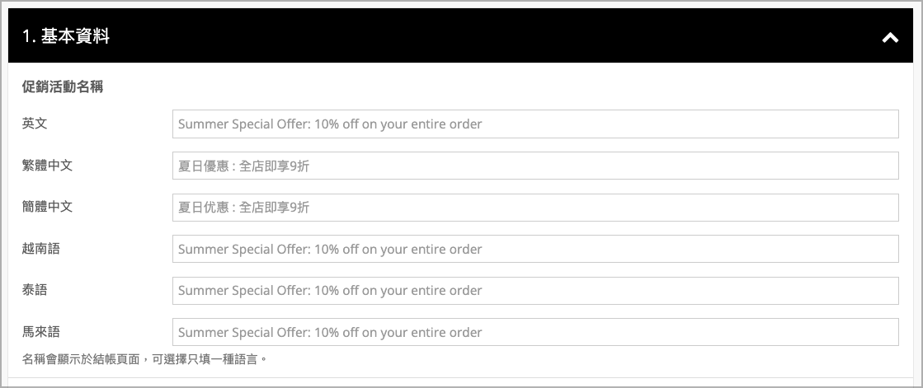
Task: Click the 夏日優惠 traditional Chinese placeholder text
Action: (244, 166)
